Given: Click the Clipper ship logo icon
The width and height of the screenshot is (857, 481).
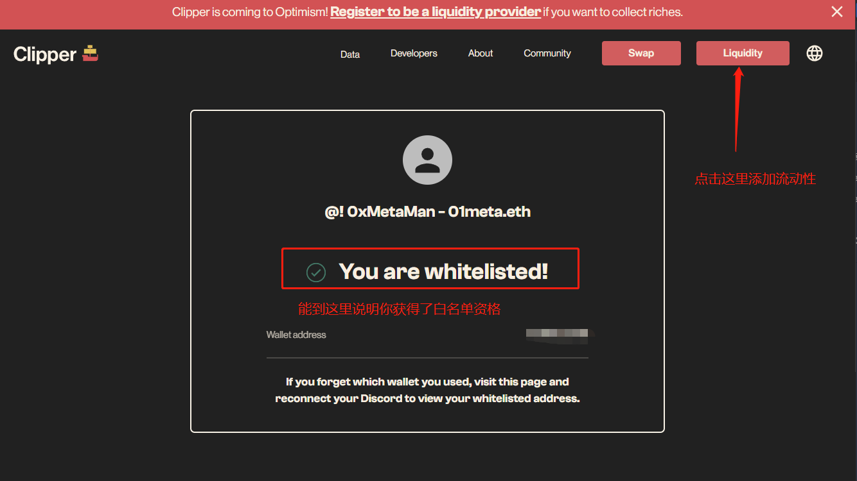Looking at the screenshot, I should (90, 54).
